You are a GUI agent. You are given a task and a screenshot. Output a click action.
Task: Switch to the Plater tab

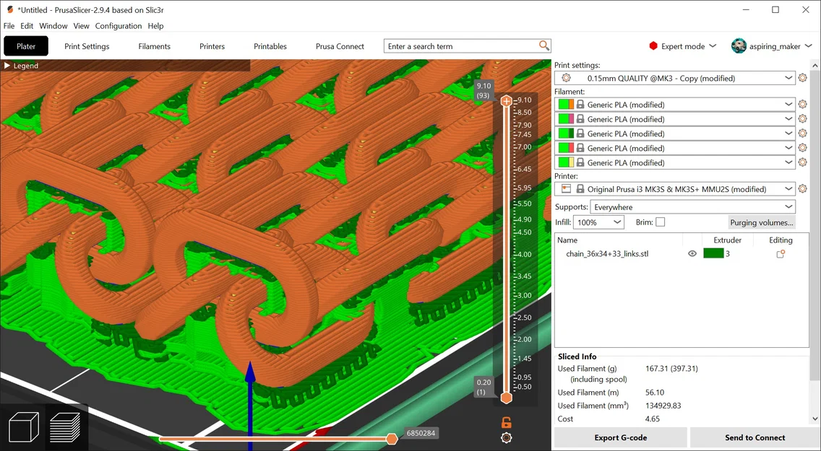[26, 46]
